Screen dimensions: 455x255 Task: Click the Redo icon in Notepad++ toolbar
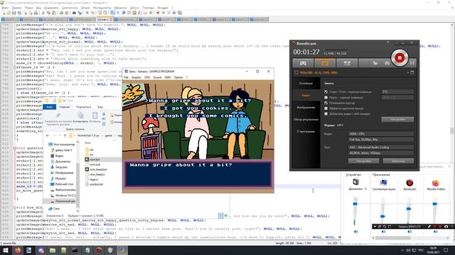point(67,13)
